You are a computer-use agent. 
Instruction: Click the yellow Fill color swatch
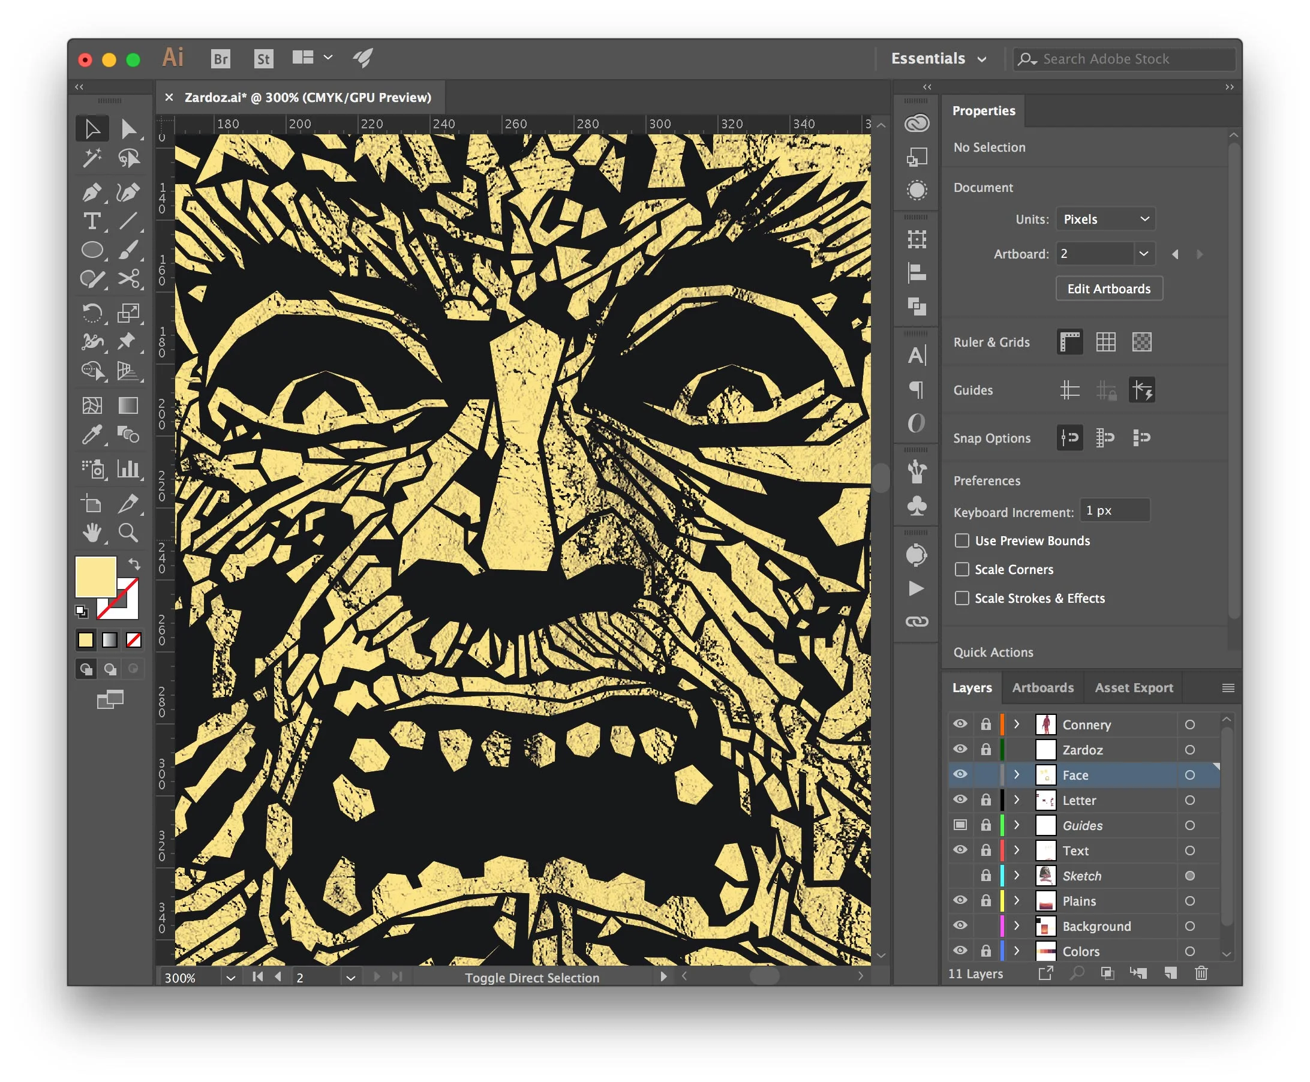tap(95, 576)
